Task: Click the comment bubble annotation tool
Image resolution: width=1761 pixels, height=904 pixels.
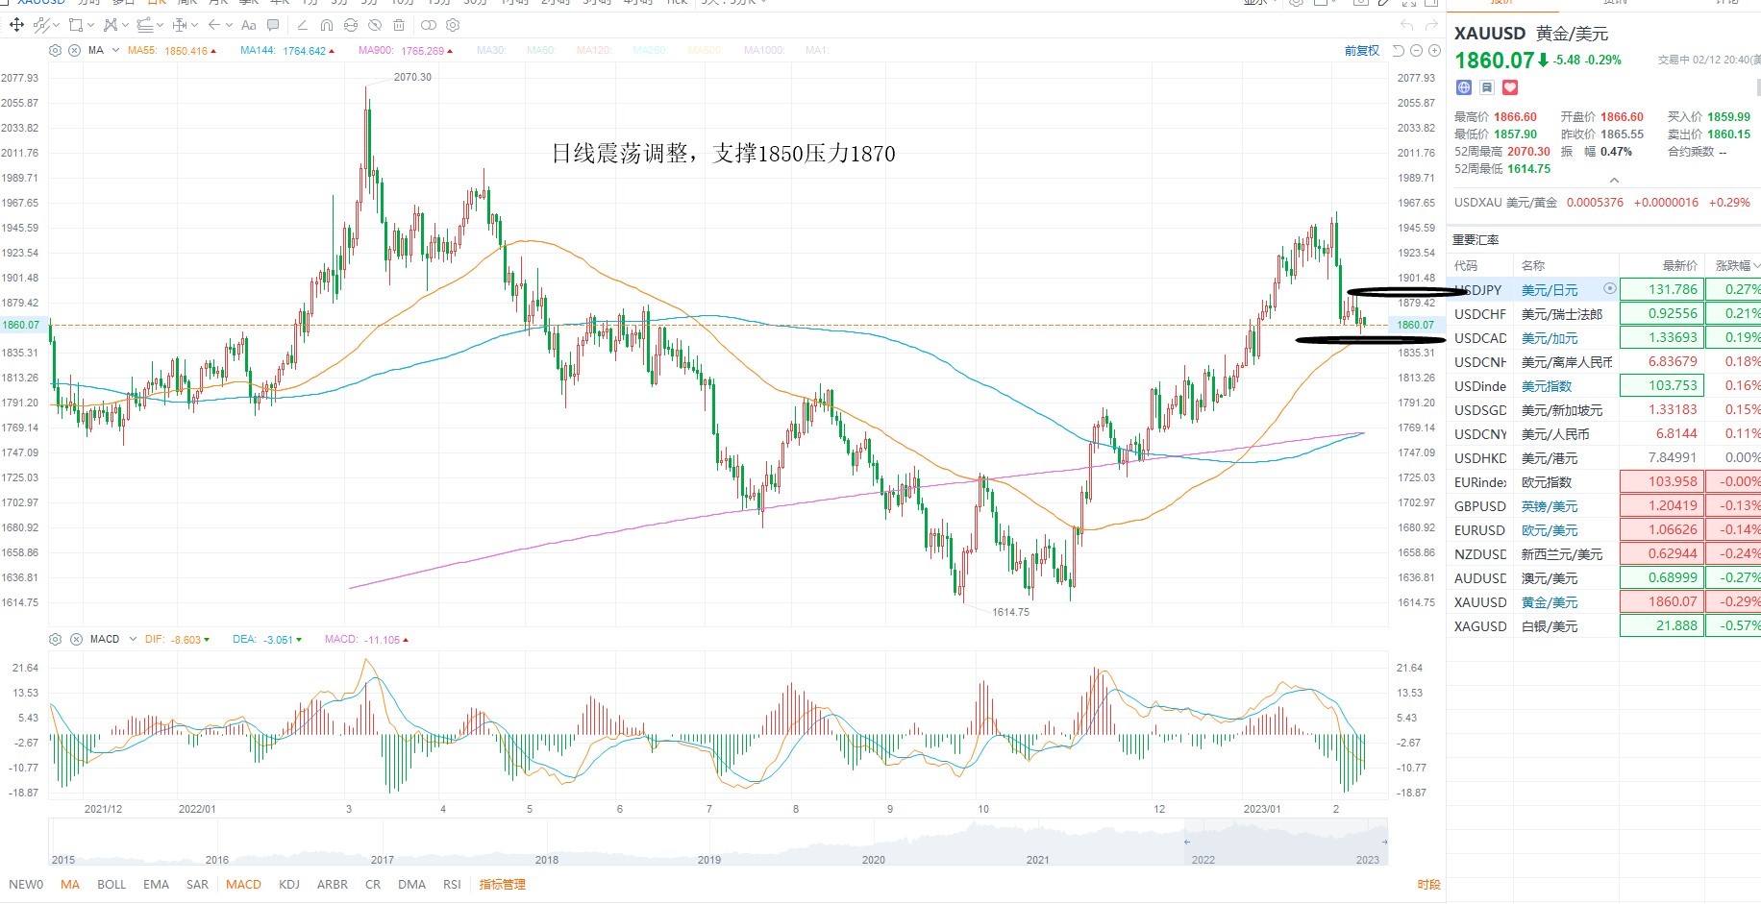Action: (x=273, y=25)
